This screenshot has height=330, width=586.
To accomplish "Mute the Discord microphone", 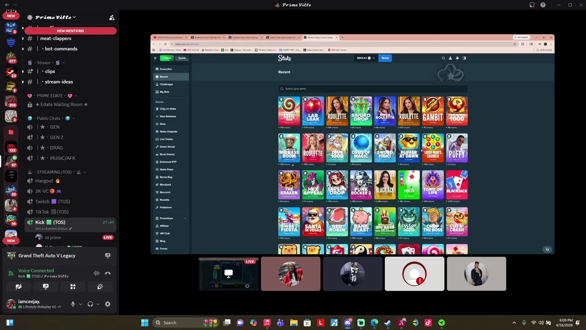I will pyautogui.click(x=72, y=304).
